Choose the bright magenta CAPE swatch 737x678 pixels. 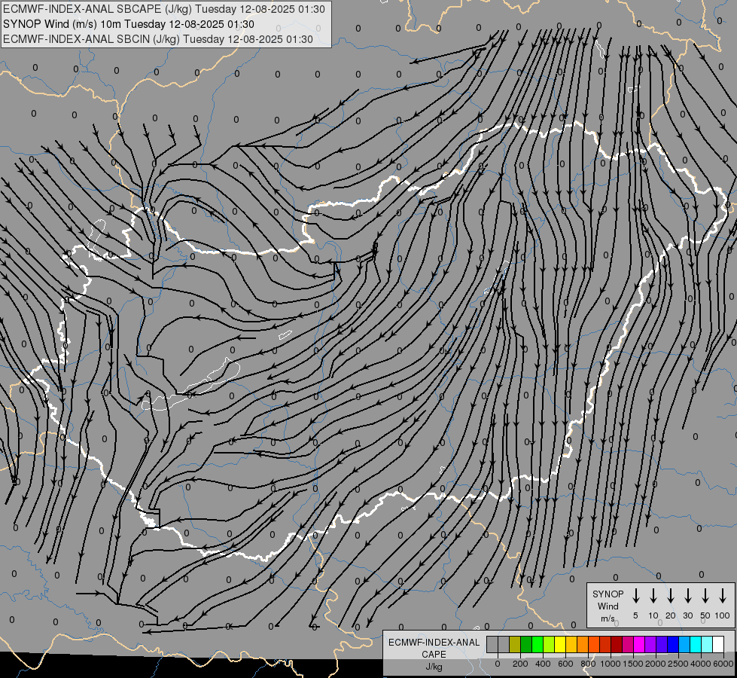[x=639, y=644]
